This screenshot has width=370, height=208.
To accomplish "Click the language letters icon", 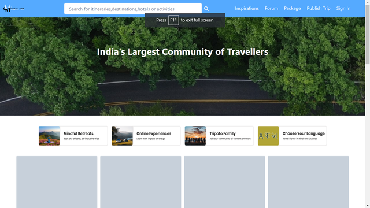I will [x=268, y=136].
